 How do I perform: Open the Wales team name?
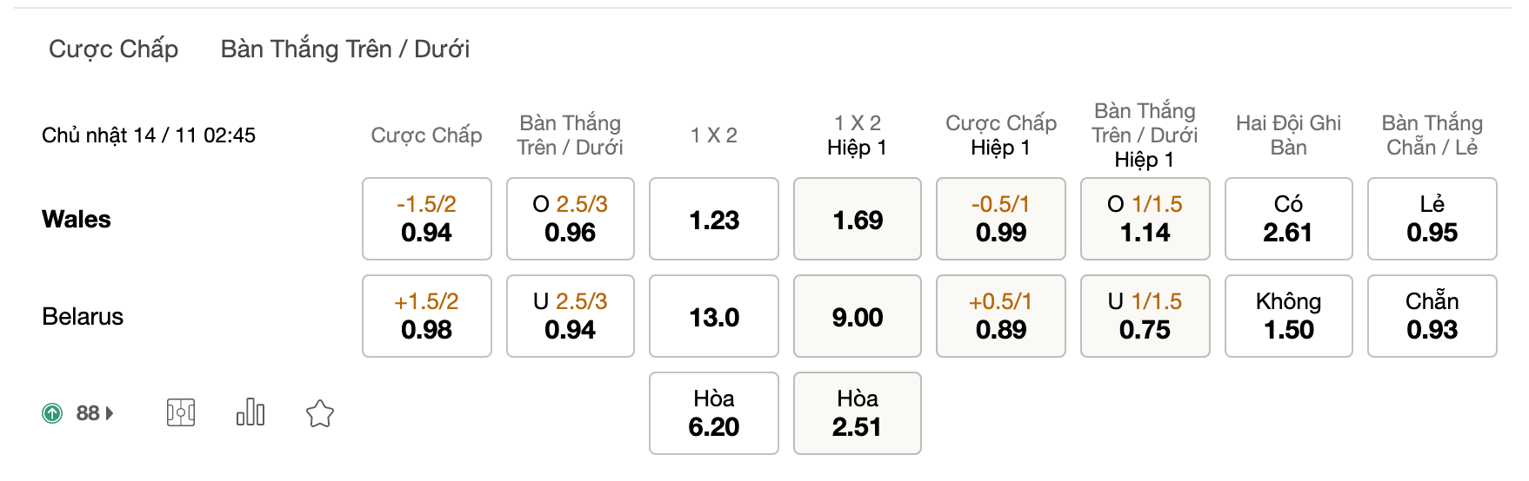pos(77,219)
